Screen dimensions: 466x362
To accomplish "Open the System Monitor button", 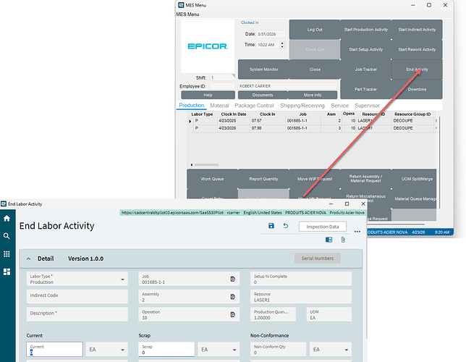I will point(263,70).
